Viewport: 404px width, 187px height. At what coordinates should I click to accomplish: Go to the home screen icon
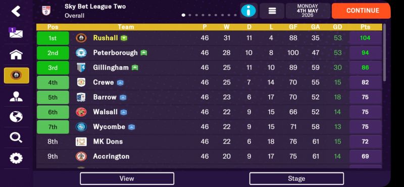pos(16,55)
